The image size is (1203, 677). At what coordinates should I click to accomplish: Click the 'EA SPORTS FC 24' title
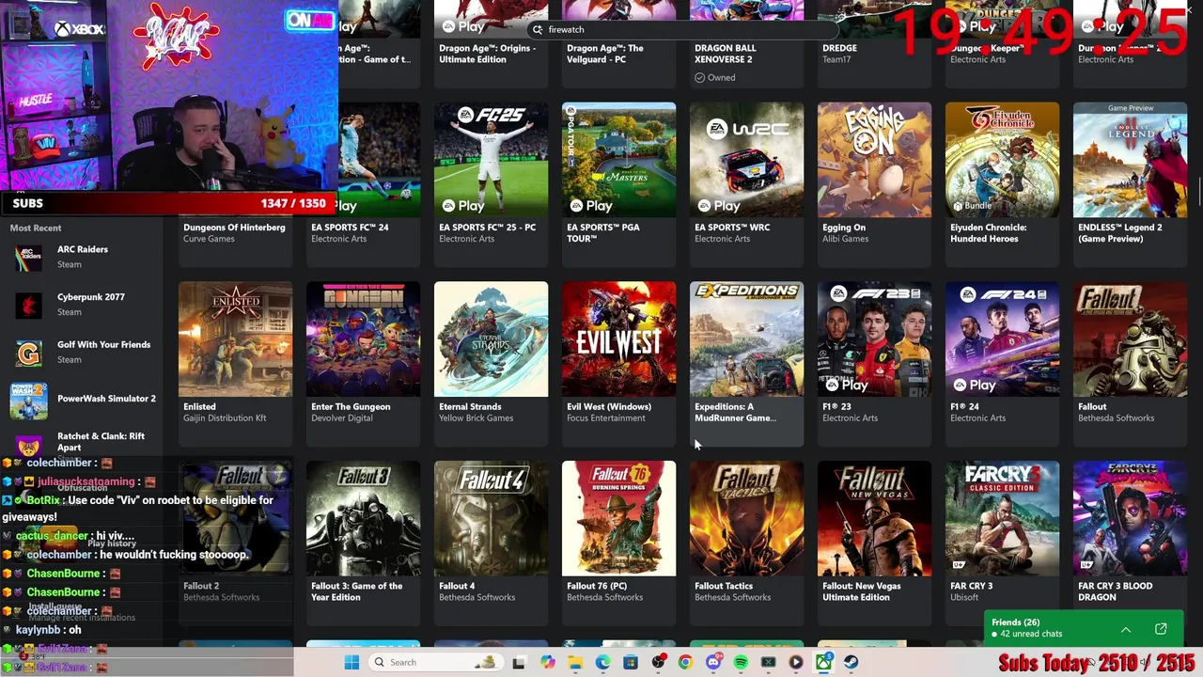350,228
